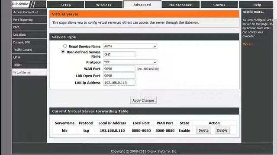The image size is (277, 155).
Task: Open the Setup tab
Action: [x=65, y=5]
